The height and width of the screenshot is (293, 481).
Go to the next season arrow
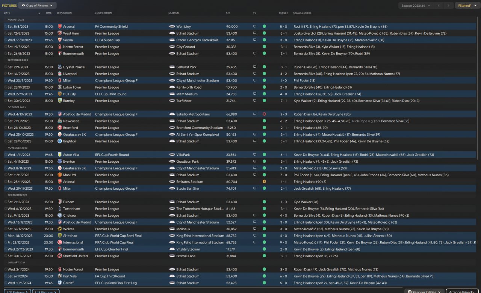pyautogui.click(x=448, y=6)
